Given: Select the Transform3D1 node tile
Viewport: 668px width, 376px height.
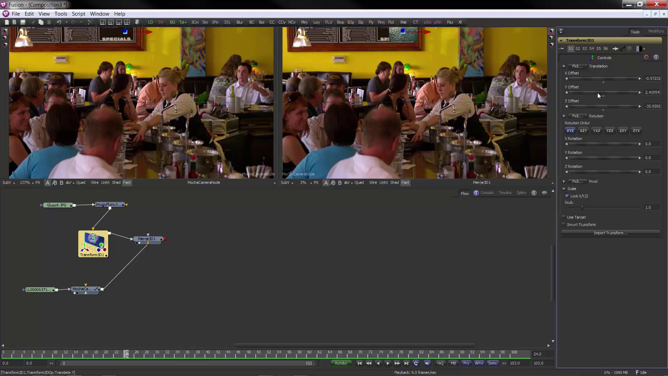Looking at the screenshot, I should pyautogui.click(x=93, y=244).
